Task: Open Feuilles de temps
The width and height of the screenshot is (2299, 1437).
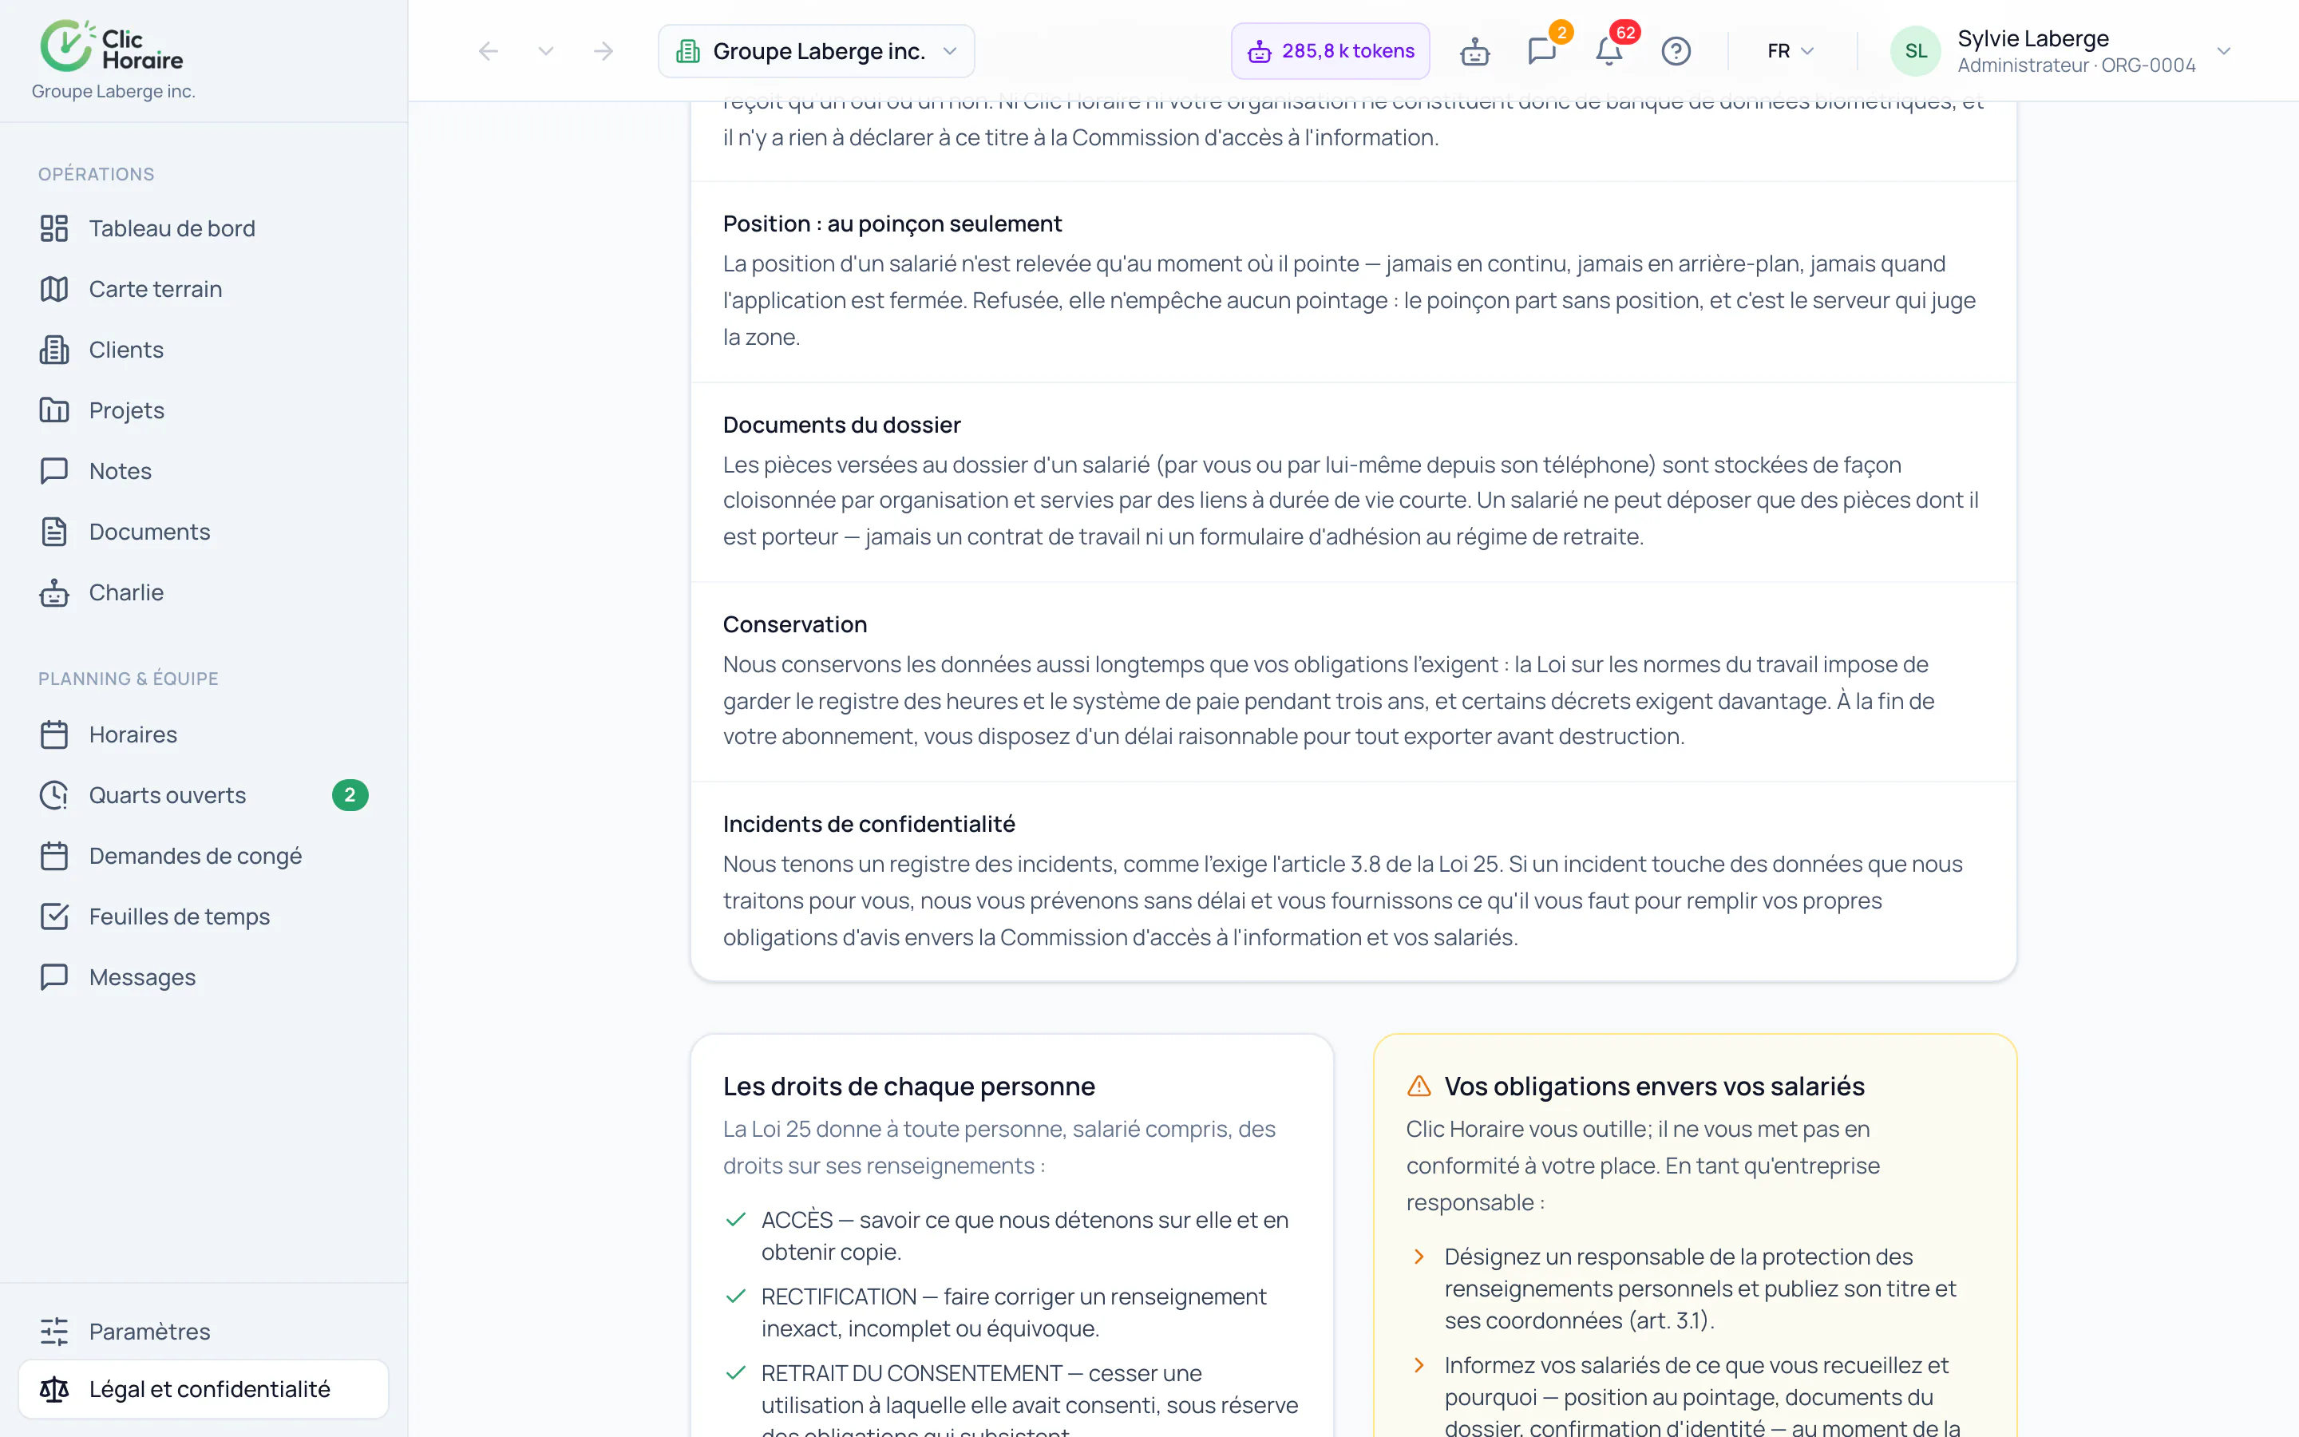Action: click(x=204, y=917)
